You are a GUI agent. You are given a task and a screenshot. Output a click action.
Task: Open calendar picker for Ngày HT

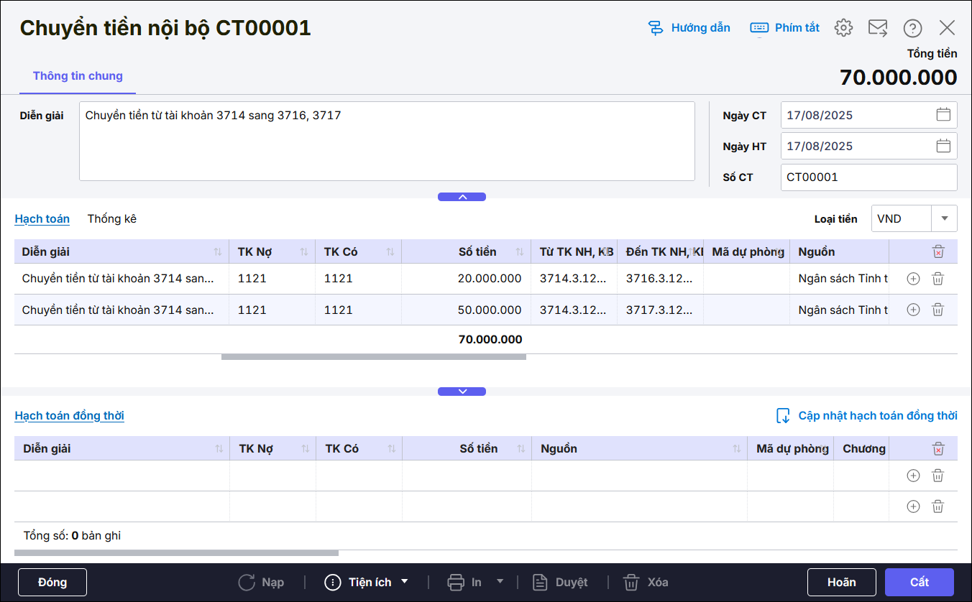pos(943,146)
